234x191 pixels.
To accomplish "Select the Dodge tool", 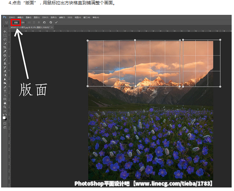I will [x=5, y=83].
